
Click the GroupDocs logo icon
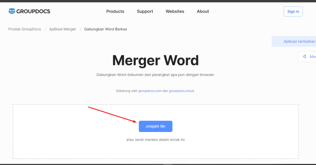[x=12, y=11]
